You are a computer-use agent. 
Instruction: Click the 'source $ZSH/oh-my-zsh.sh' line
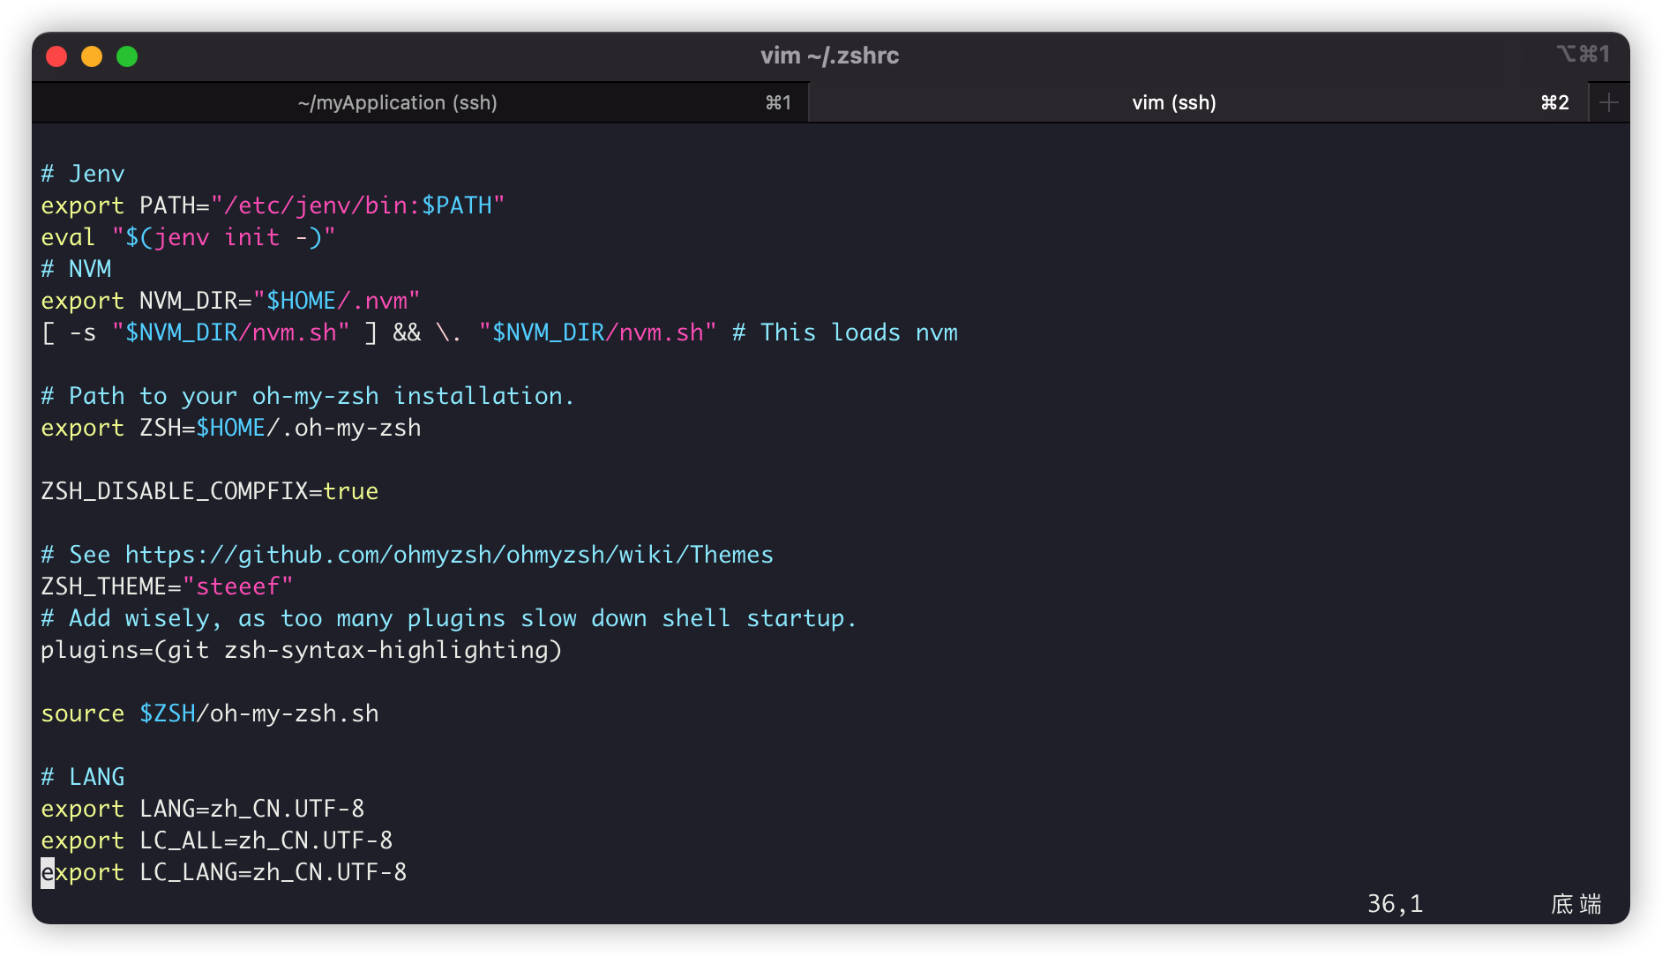coord(210,713)
